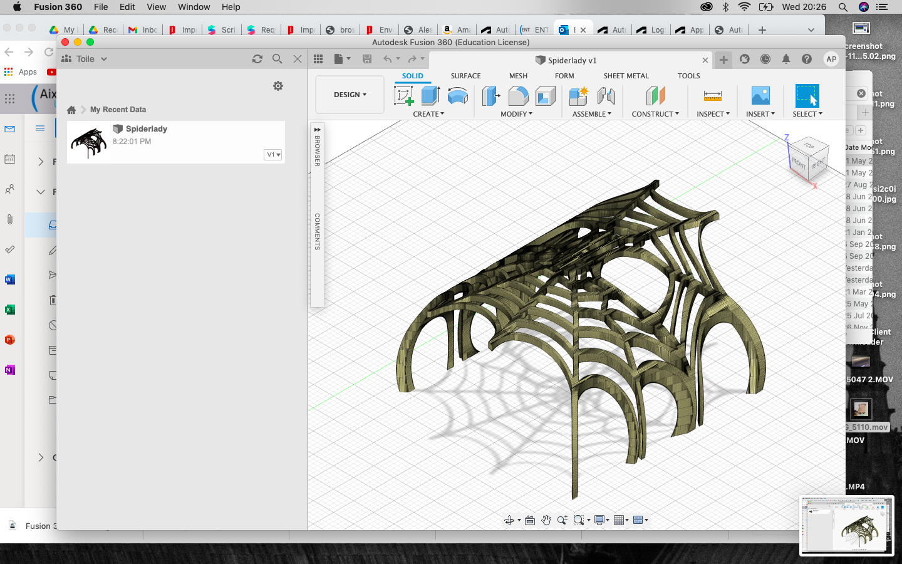Switch to the SHEET METAL tab
This screenshot has width=902, height=564.
tap(626, 76)
